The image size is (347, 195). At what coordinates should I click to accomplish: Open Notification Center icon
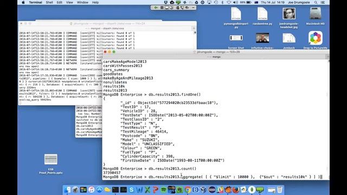[x=323, y=2]
